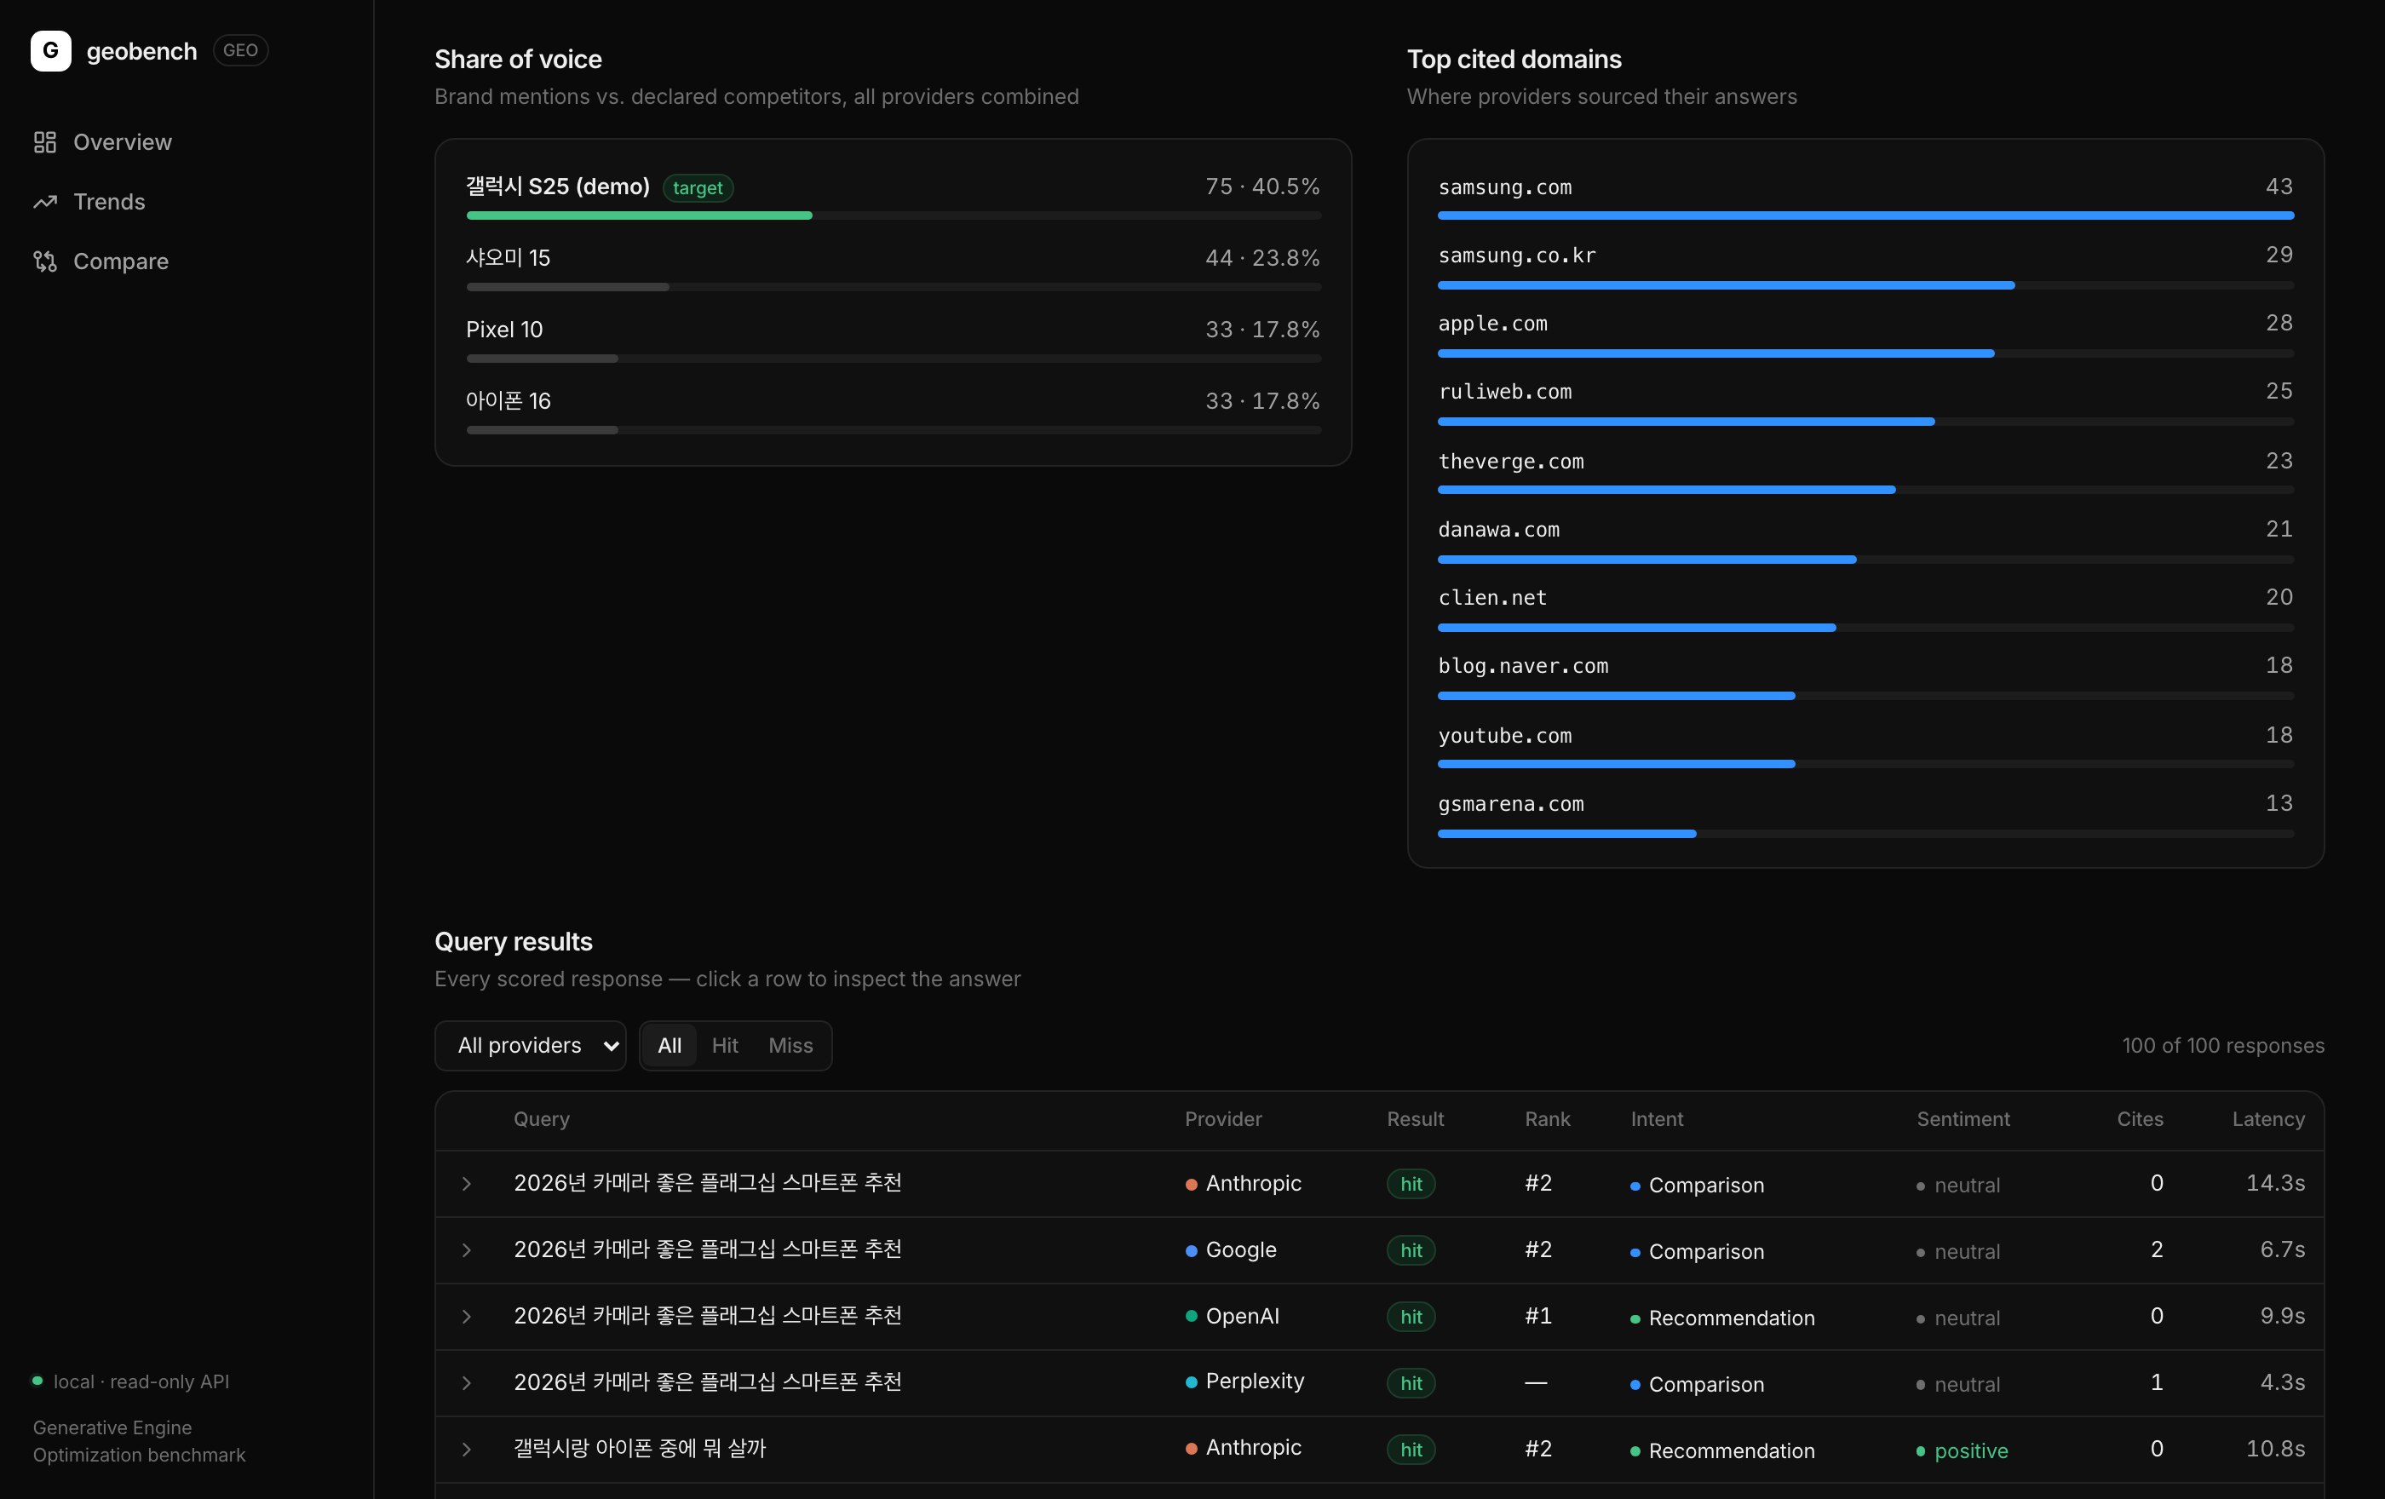Click the Trends arrow icon
Viewport: 2385px width, 1499px height.
pyautogui.click(x=44, y=202)
